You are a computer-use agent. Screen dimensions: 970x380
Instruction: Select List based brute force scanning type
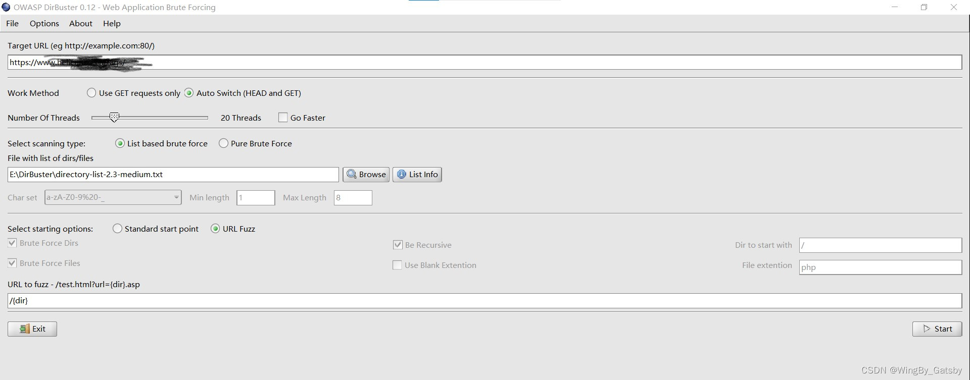120,143
